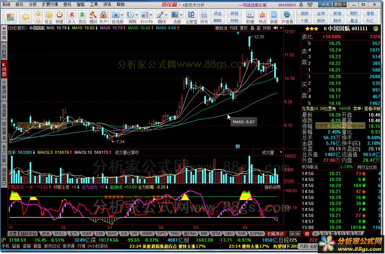The height and width of the screenshot is (254, 385).
Task: Open 一句话选股诊股 search box
Action: 253,5
